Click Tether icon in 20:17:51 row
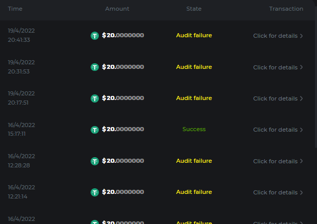The height and width of the screenshot is (224, 317). pyautogui.click(x=95, y=98)
